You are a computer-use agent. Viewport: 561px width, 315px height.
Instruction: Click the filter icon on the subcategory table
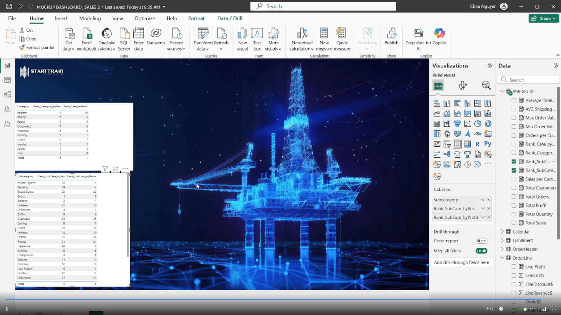[x=105, y=169]
